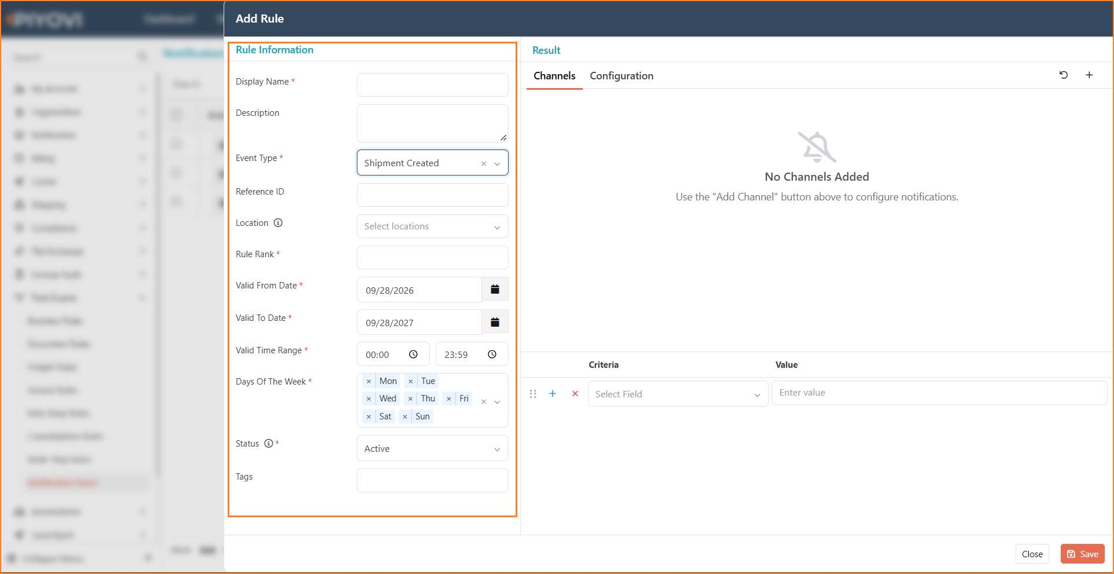This screenshot has height=574, width=1114.
Task: Click the Valid From Date field 09/28/2026
Action: pos(419,290)
